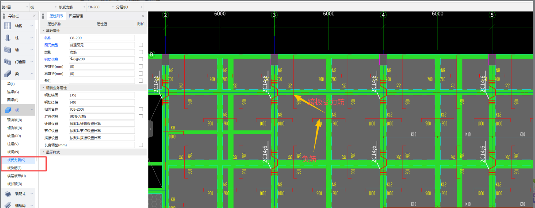Click the 板 slab icon
Screen dimensions: 535x208
click(8, 110)
